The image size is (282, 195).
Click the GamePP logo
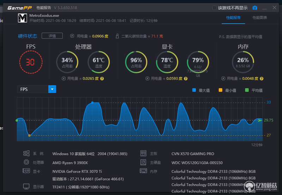tap(20, 8)
